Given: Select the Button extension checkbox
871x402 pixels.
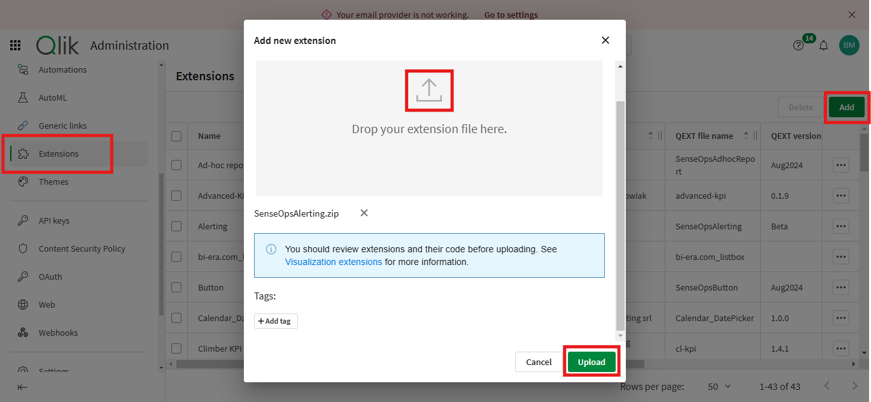Looking at the screenshot, I should pyautogui.click(x=176, y=287).
